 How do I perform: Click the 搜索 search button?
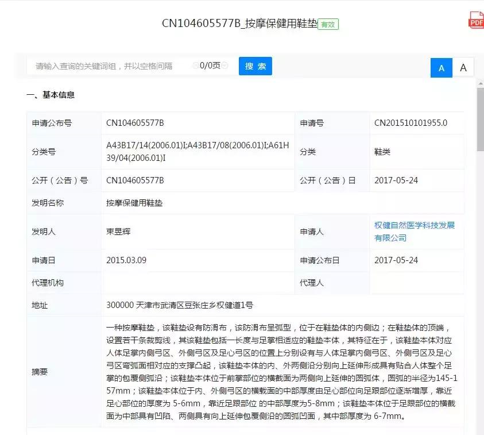[x=255, y=66]
